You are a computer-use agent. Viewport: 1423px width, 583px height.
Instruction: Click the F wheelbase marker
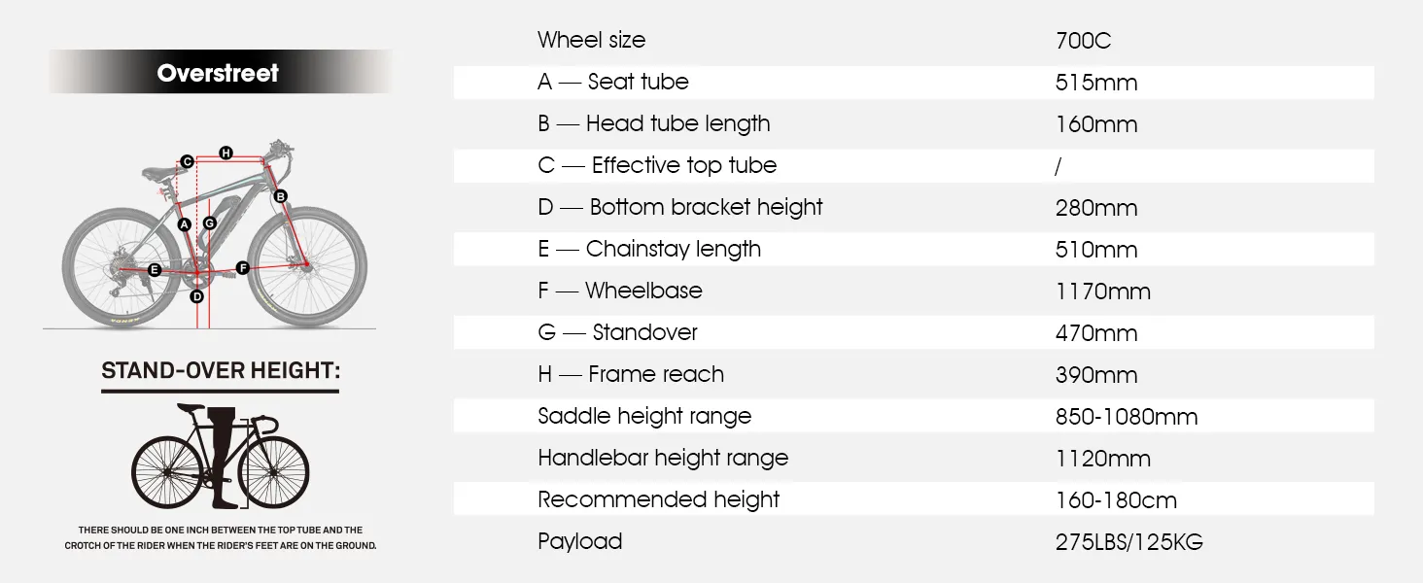pos(242,267)
